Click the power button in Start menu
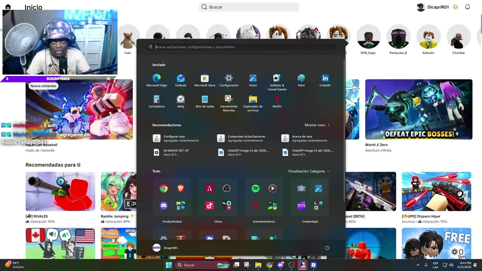 point(327,248)
